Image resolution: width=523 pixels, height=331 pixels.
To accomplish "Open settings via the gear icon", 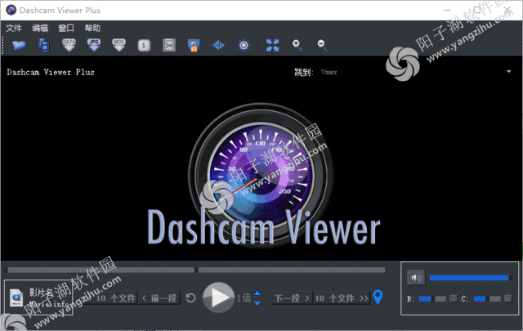I will tap(244, 45).
